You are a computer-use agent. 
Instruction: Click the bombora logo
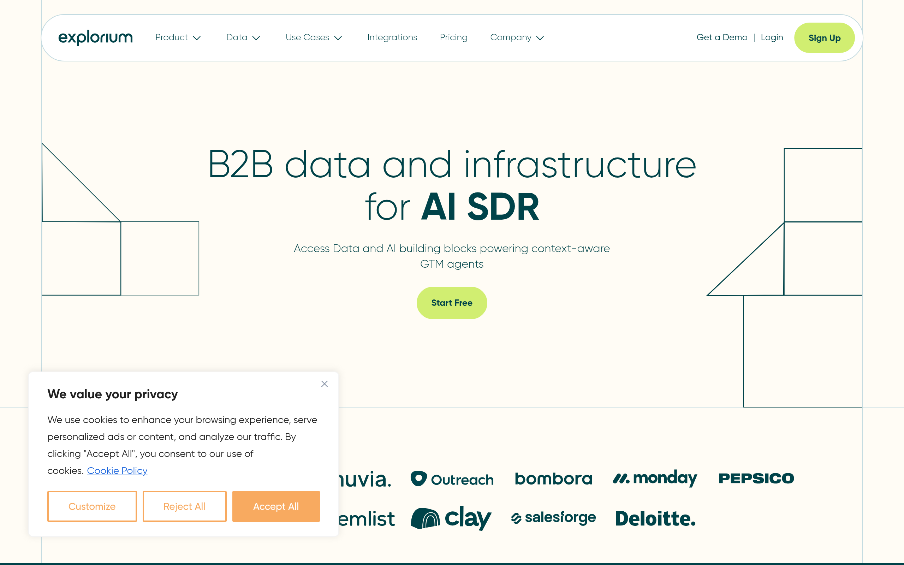click(553, 479)
